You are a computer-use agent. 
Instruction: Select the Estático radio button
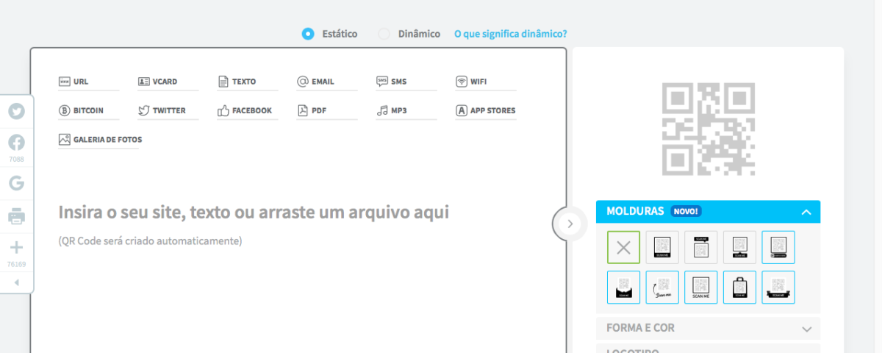(x=308, y=34)
